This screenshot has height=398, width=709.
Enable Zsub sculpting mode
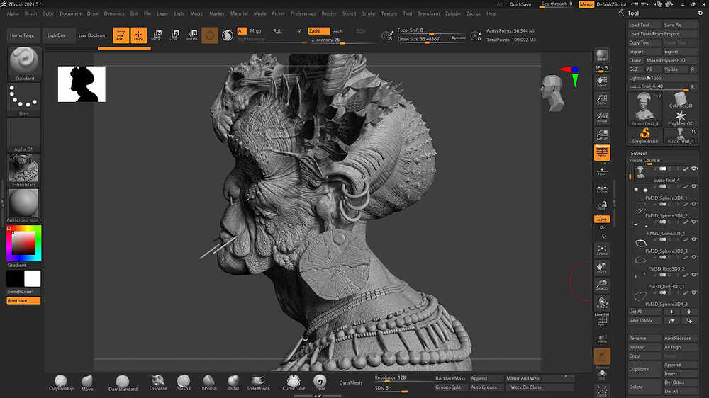[x=337, y=31]
